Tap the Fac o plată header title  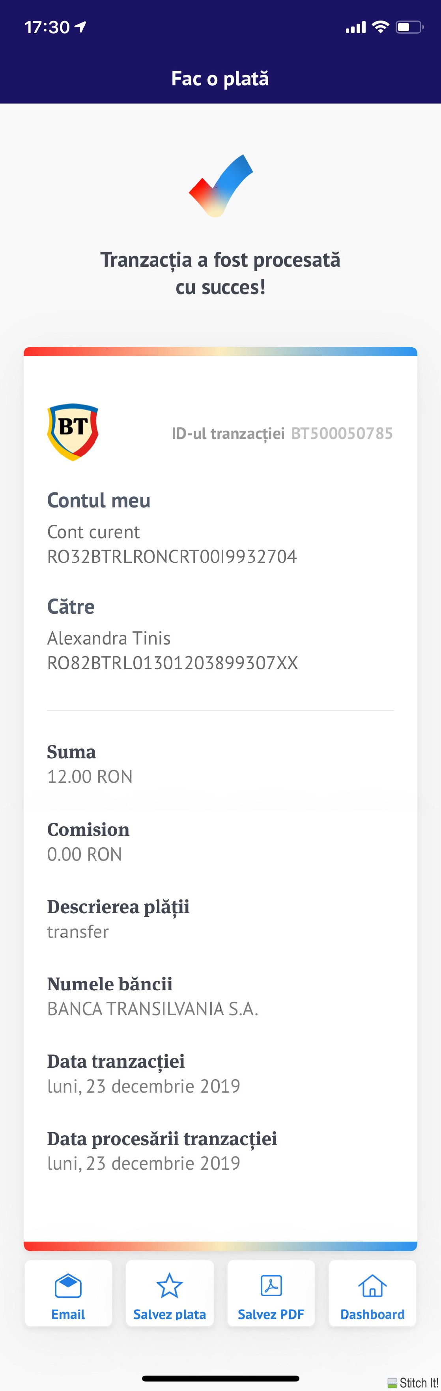220,79
